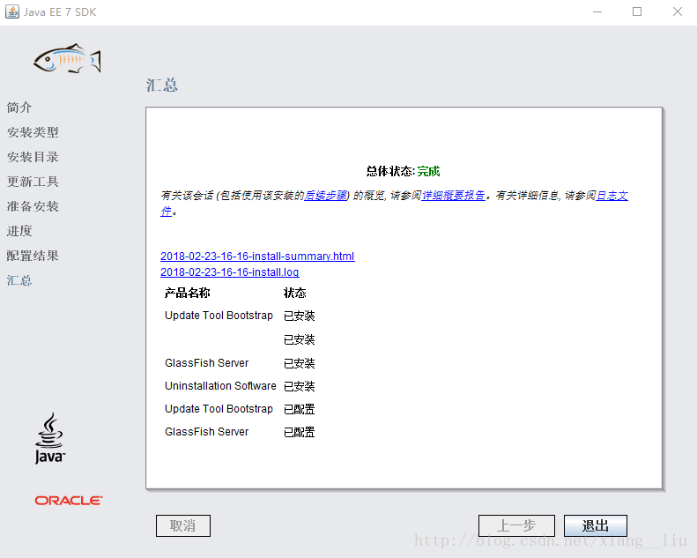This screenshot has height=558, width=697.
Task: Select the 安装类型 step in sidebar
Action: [x=33, y=132]
